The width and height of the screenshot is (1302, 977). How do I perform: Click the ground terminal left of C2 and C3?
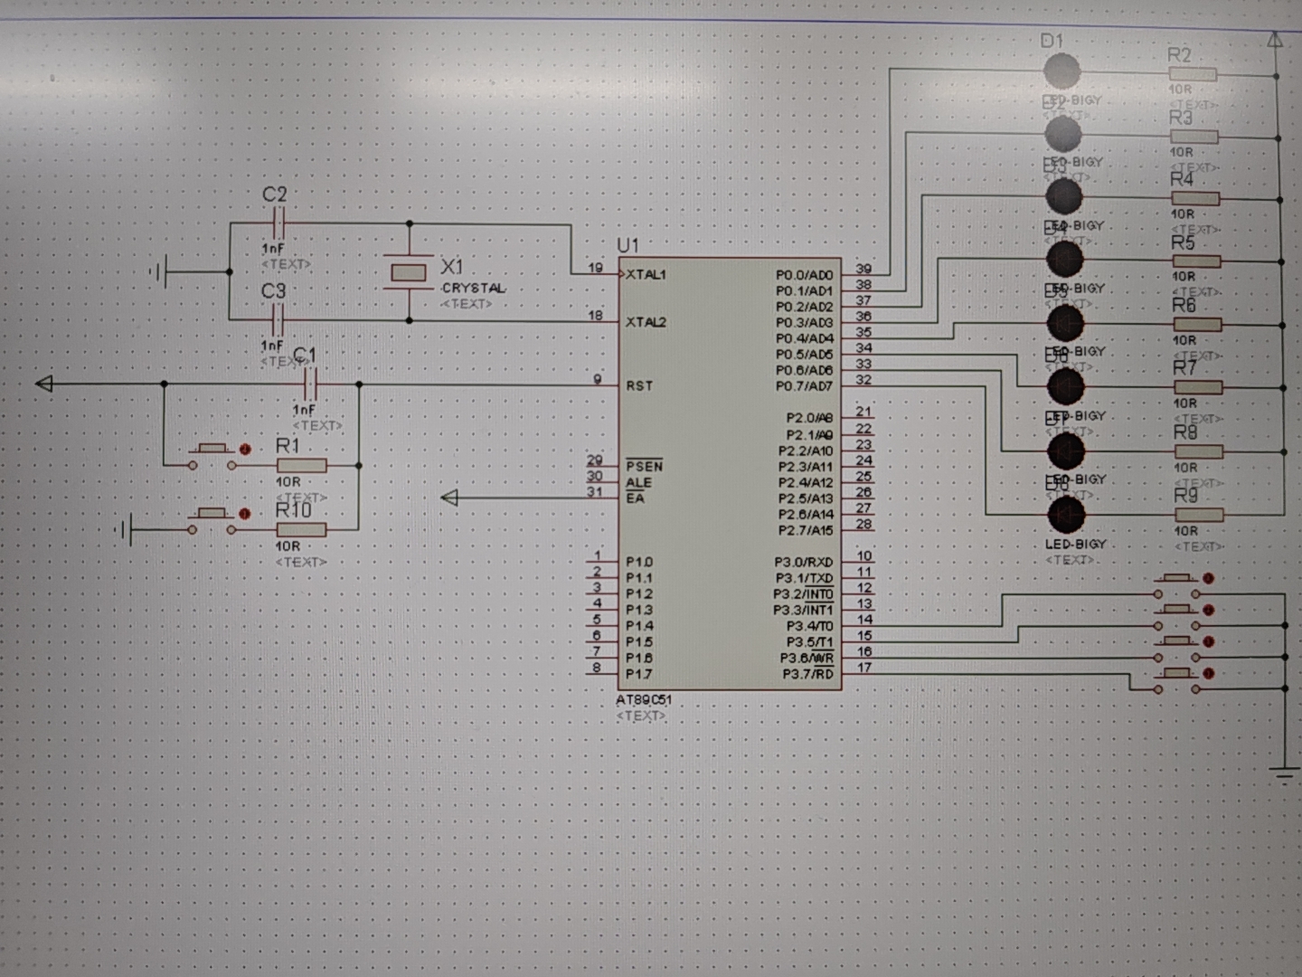pos(158,271)
